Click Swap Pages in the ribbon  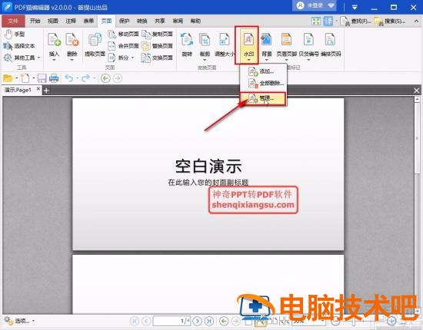tap(157, 58)
